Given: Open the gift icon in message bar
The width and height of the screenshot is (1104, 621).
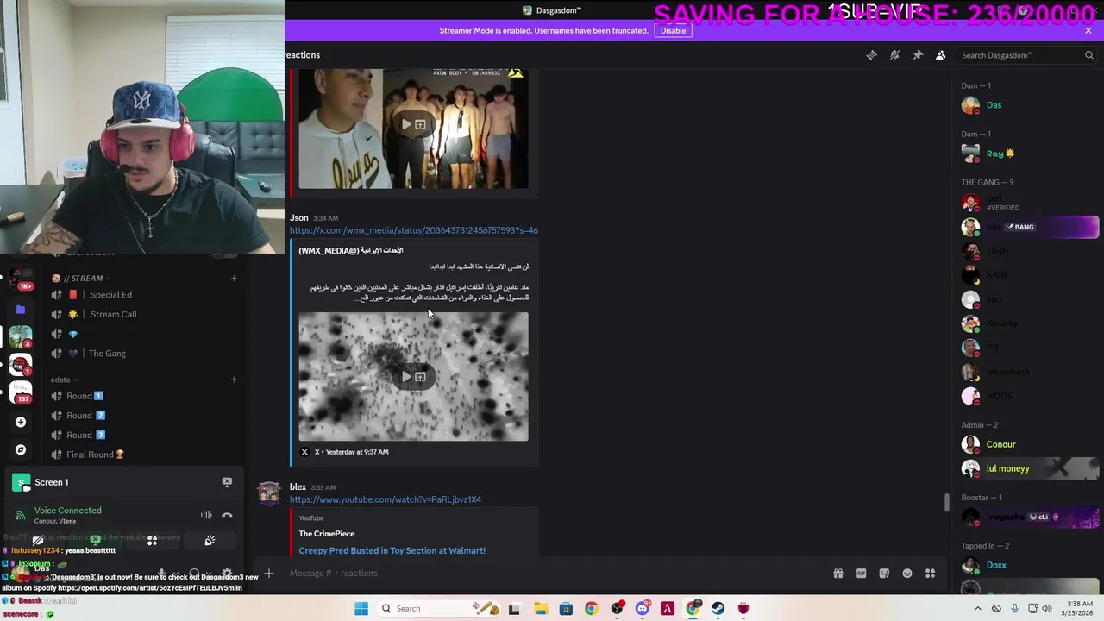Looking at the screenshot, I should [837, 573].
